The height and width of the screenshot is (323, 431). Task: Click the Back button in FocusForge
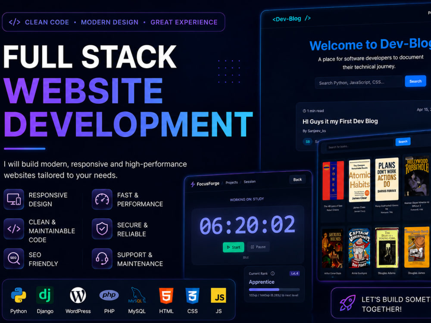297,180
